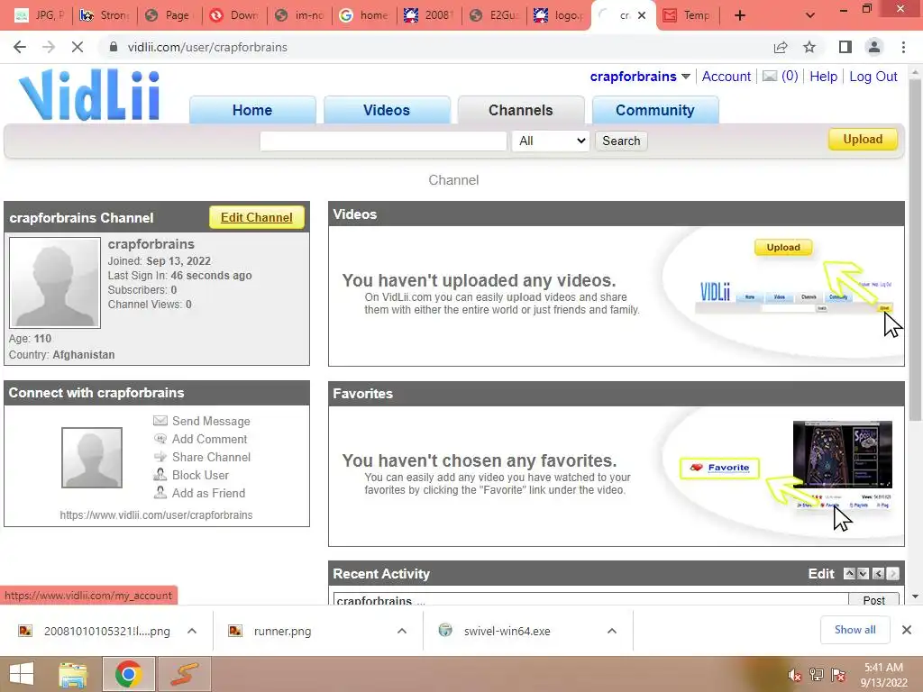Click the yellow Upload button in header
This screenshot has width=923, height=692.
click(863, 140)
